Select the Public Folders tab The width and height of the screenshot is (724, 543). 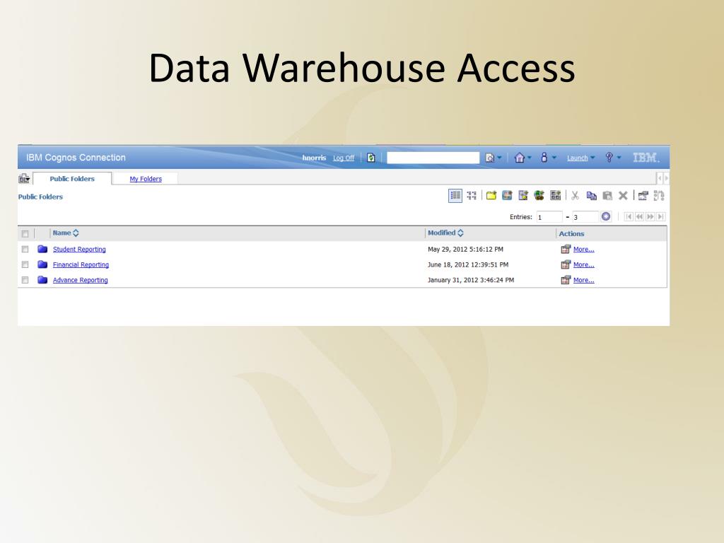click(72, 179)
